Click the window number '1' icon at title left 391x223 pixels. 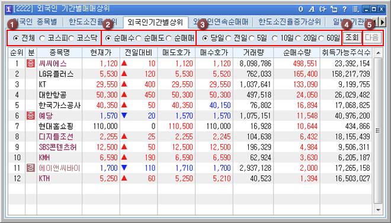coord(8,9)
